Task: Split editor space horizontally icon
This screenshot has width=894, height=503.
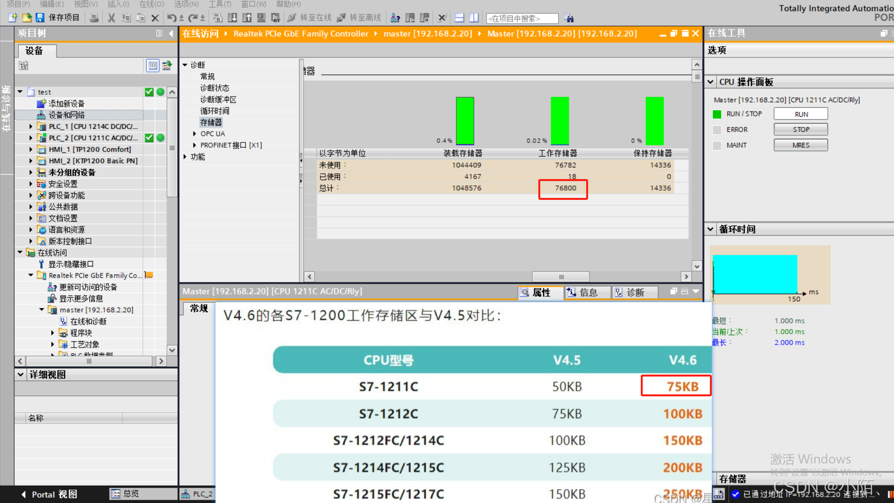Action: [460, 18]
